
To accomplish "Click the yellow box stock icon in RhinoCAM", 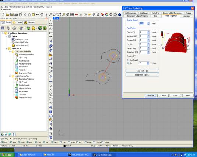I will [x=33, y=28].
